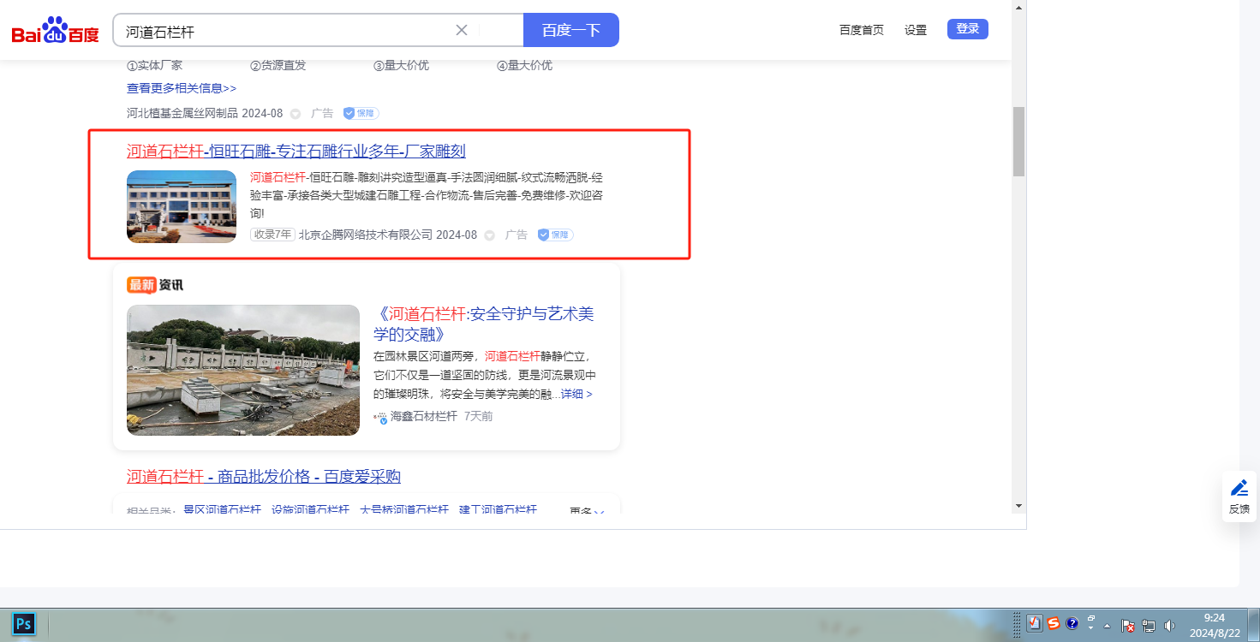Image resolution: width=1260 pixels, height=642 pixels.
Task: Click the blue help question mark tray icon
Action: tap(1072, 624)
